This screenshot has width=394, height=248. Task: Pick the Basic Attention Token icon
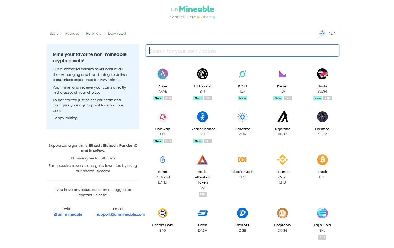click(x=203, y=160)
